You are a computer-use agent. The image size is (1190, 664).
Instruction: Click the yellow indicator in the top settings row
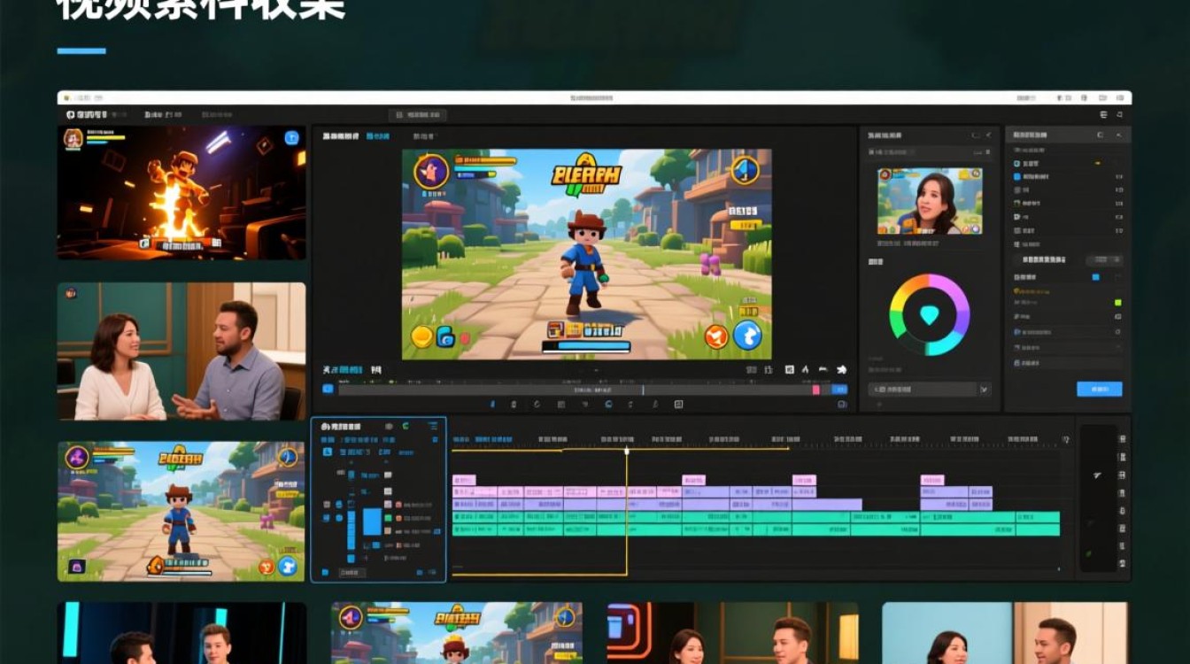coord(1098,163)
